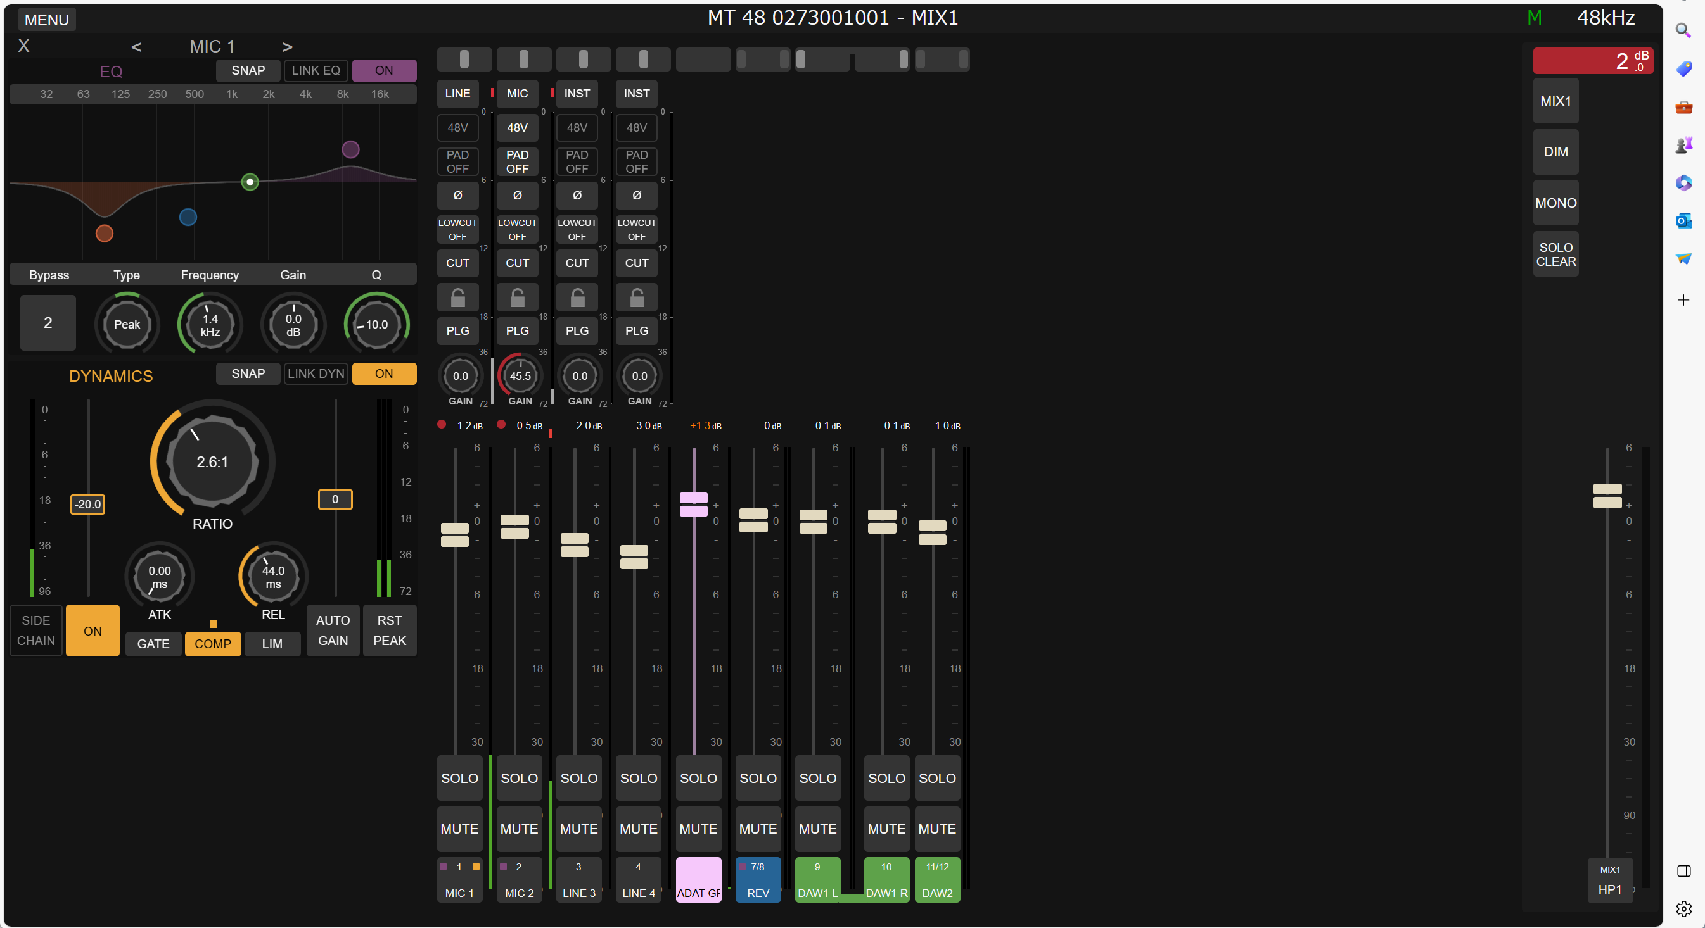Click the lock icon on channel 4

tap(636, 297)
